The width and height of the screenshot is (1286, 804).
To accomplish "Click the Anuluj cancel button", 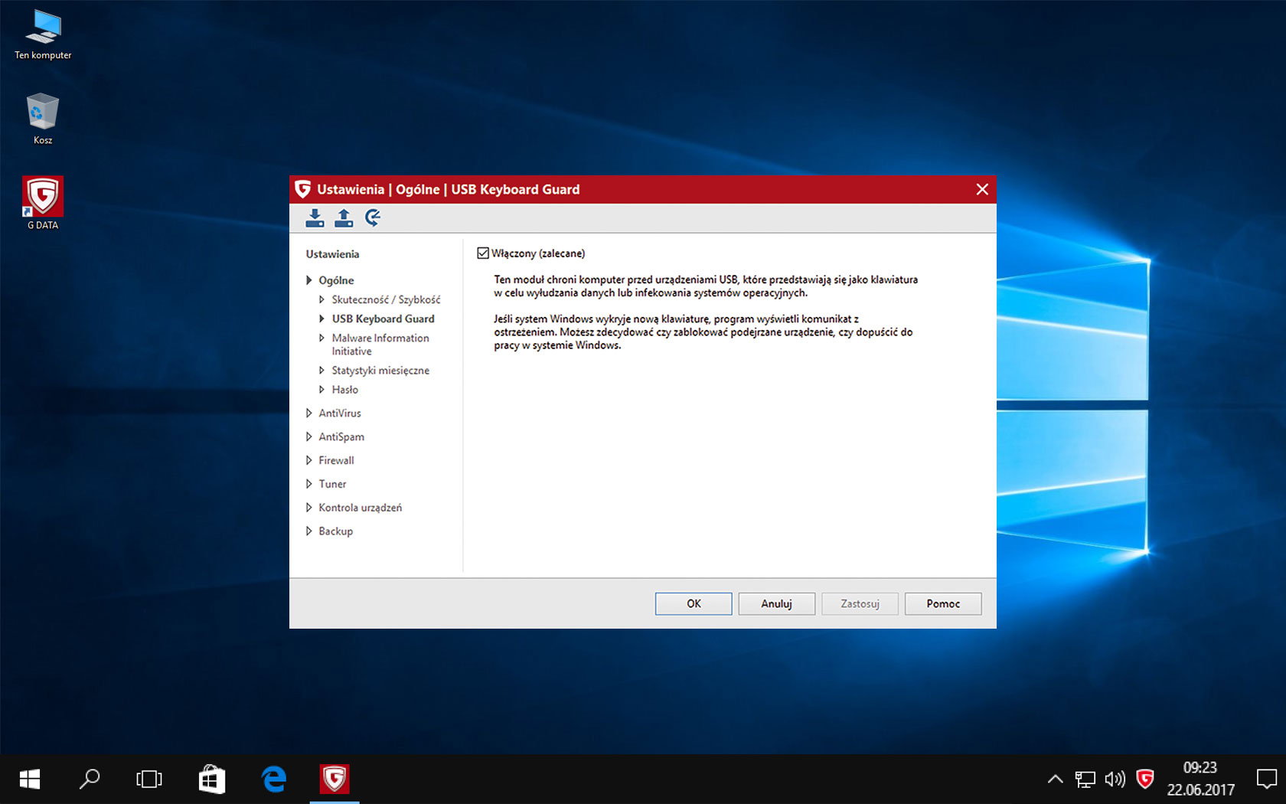I will [x=776, y=604].
